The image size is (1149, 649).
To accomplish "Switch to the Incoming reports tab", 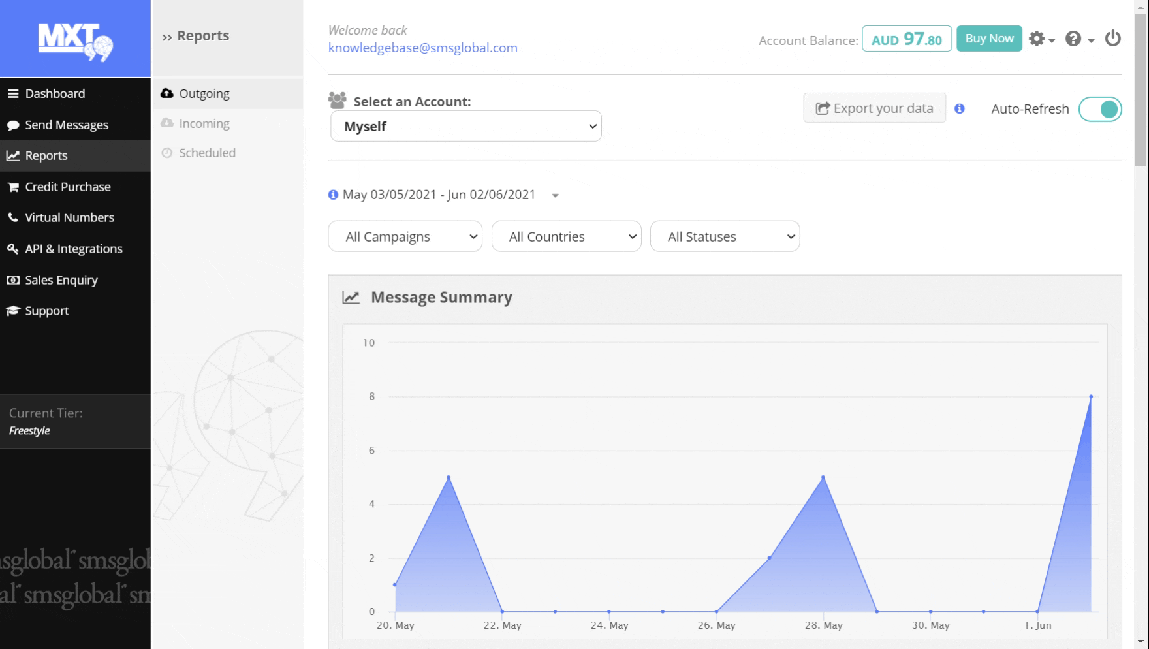I will click(204, 123).
